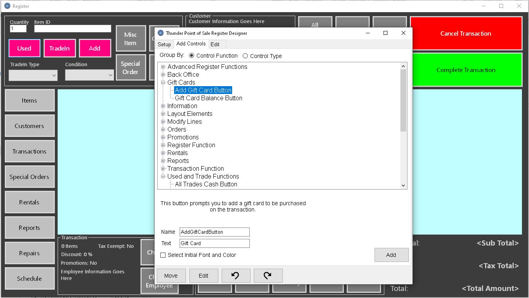The height and width of the screenshot is (298, 529).
Task: Select Gift Card Balance Button tree item
Action: (x=208, y=98)
